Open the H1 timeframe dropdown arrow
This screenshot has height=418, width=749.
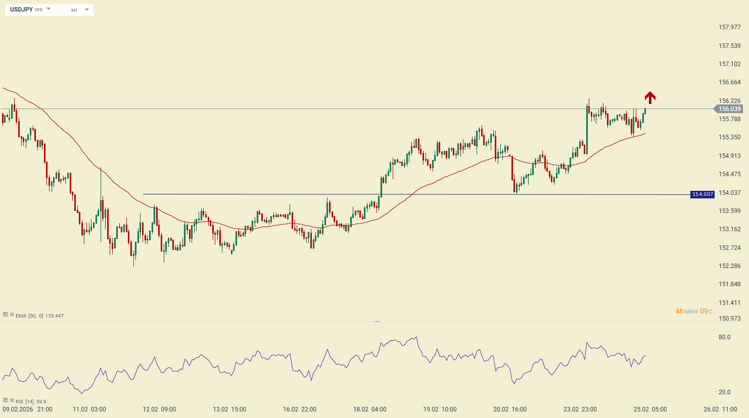pos(87,10)
